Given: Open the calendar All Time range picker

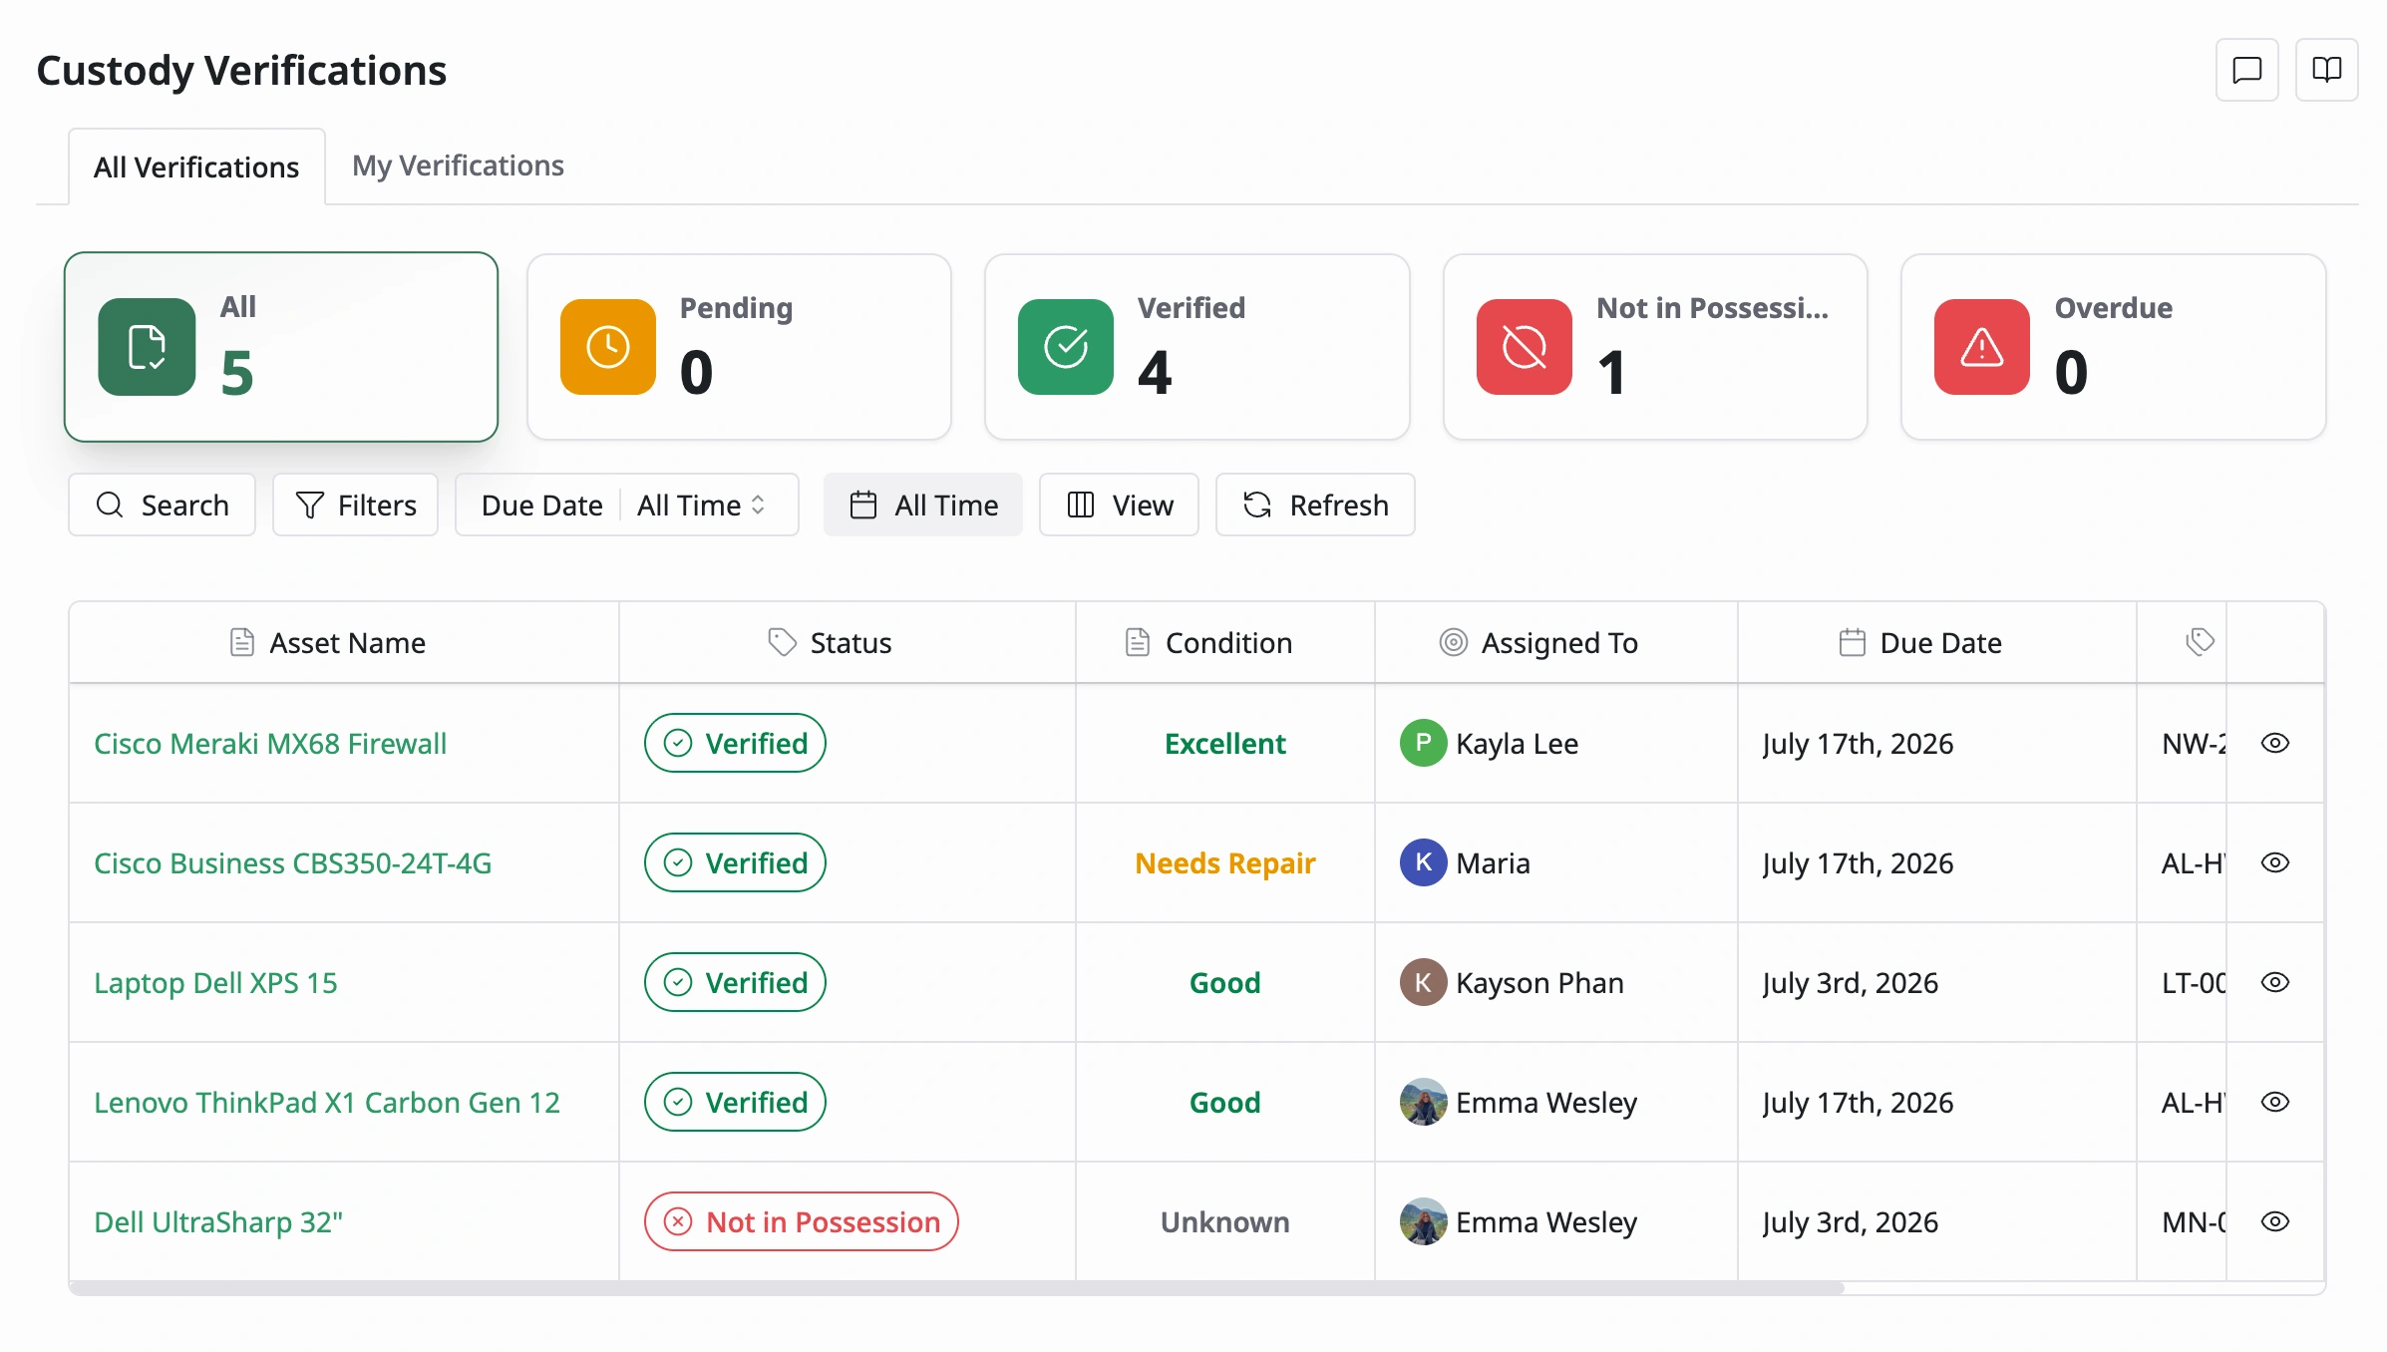Looking at the screenshot, I should [922, 505].
